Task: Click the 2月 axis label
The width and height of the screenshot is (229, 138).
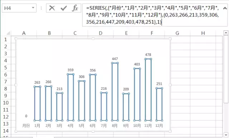Action: click(x=48, y=125)
